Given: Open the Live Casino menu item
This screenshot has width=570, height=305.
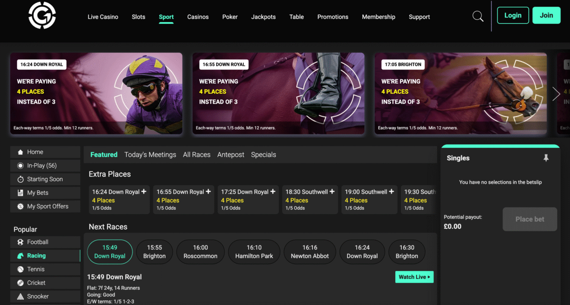Looking at the screenshot, I should [x=103, y=17].
